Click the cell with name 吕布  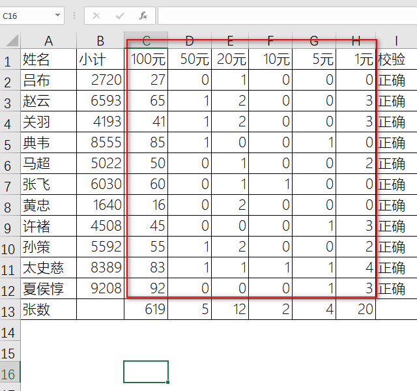coord(48,80)
